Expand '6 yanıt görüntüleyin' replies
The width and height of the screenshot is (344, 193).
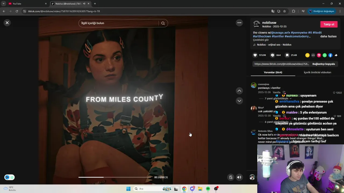276,122
